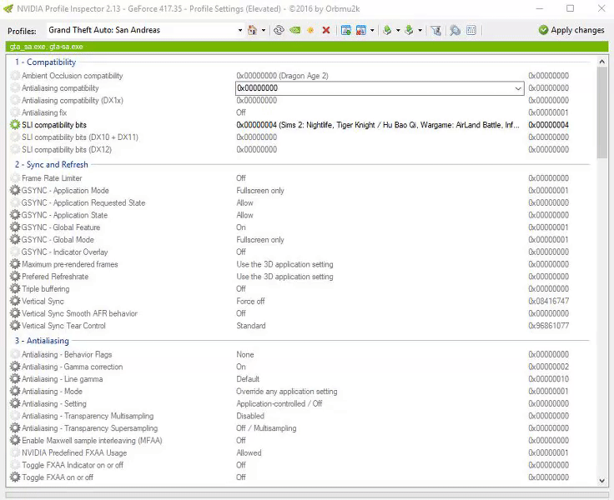Click the 1 - Compatibility section header
614x500 pixels.
pyautogui.click(x=45, y=62)
